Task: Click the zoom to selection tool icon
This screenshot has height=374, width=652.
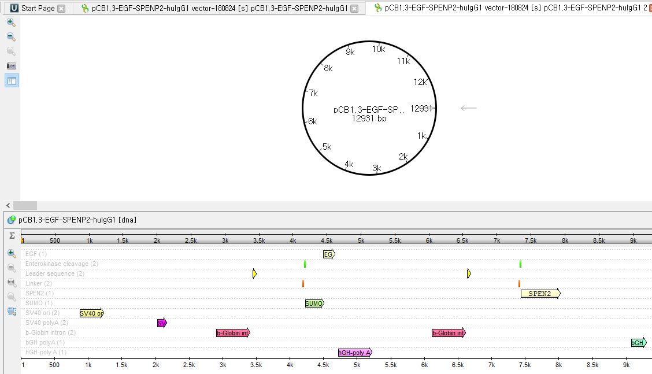Action: (x=12, y=311)
